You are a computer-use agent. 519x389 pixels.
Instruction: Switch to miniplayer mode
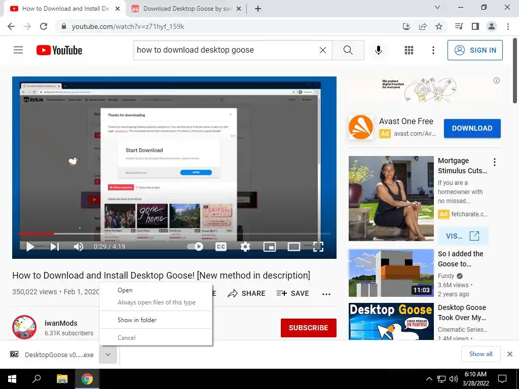[270, 247]
